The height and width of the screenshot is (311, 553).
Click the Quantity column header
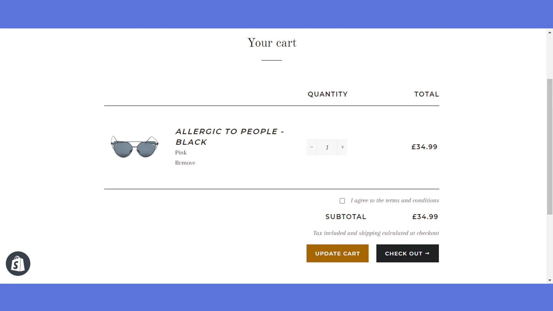[x=328, y=94]
